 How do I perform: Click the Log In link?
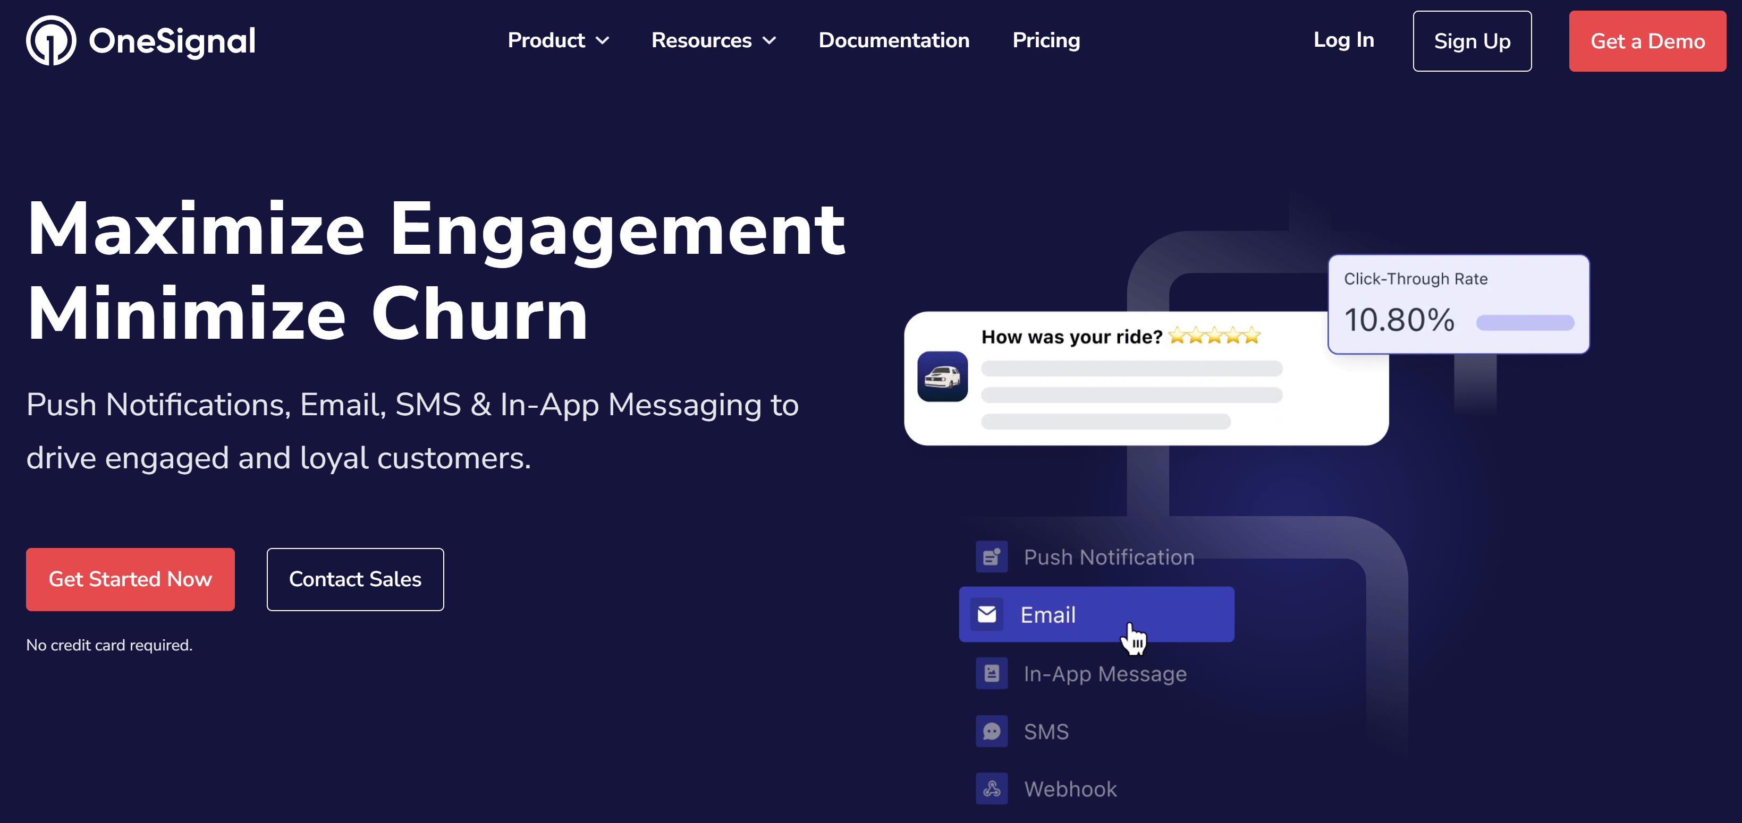click(x=1343, y=40)
